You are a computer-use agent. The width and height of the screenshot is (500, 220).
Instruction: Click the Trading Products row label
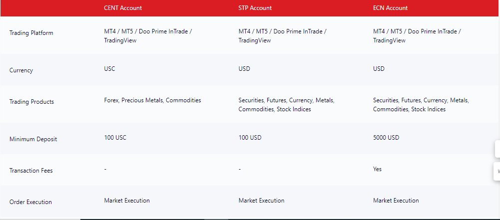click(x=31, y=102)
